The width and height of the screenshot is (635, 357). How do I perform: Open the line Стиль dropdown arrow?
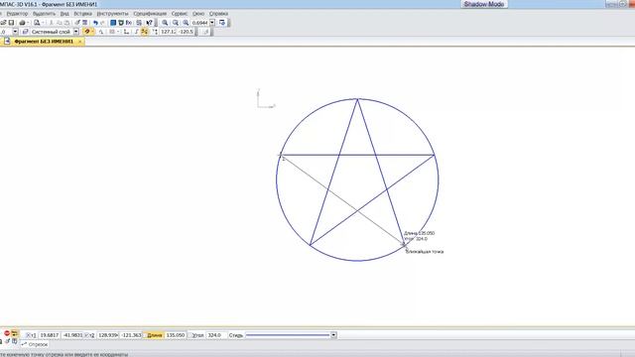click(x=333, y=335)
